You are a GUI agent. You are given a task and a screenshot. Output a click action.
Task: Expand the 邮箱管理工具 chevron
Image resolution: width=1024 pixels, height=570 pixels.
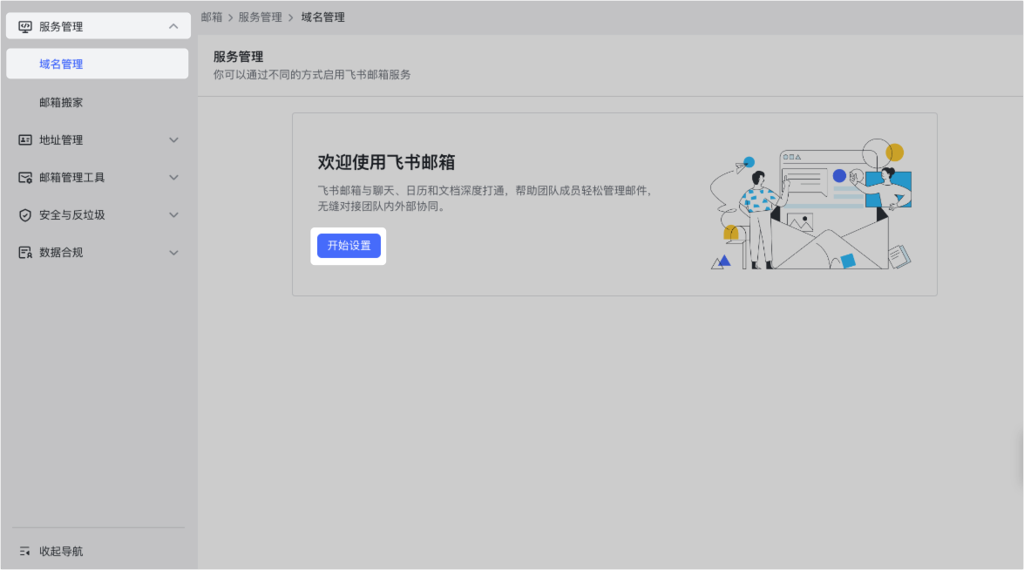pyautogui.click(x=173, y=178)
